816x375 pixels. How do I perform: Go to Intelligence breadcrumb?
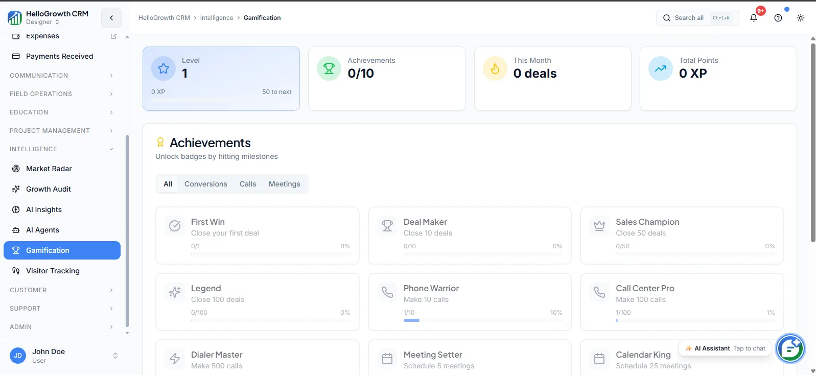(x=217, y=18)
